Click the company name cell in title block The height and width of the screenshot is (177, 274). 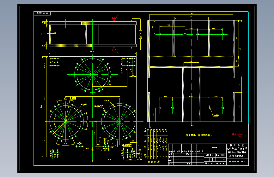click(237, 147)
